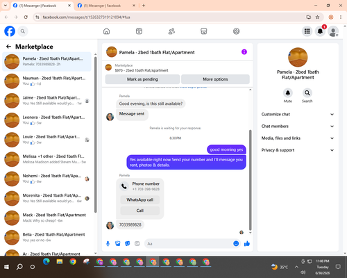The height and width of the screenshot is (278, 347).
Task: Show hidden system tray icons chevron
Action: click(296, 267)
